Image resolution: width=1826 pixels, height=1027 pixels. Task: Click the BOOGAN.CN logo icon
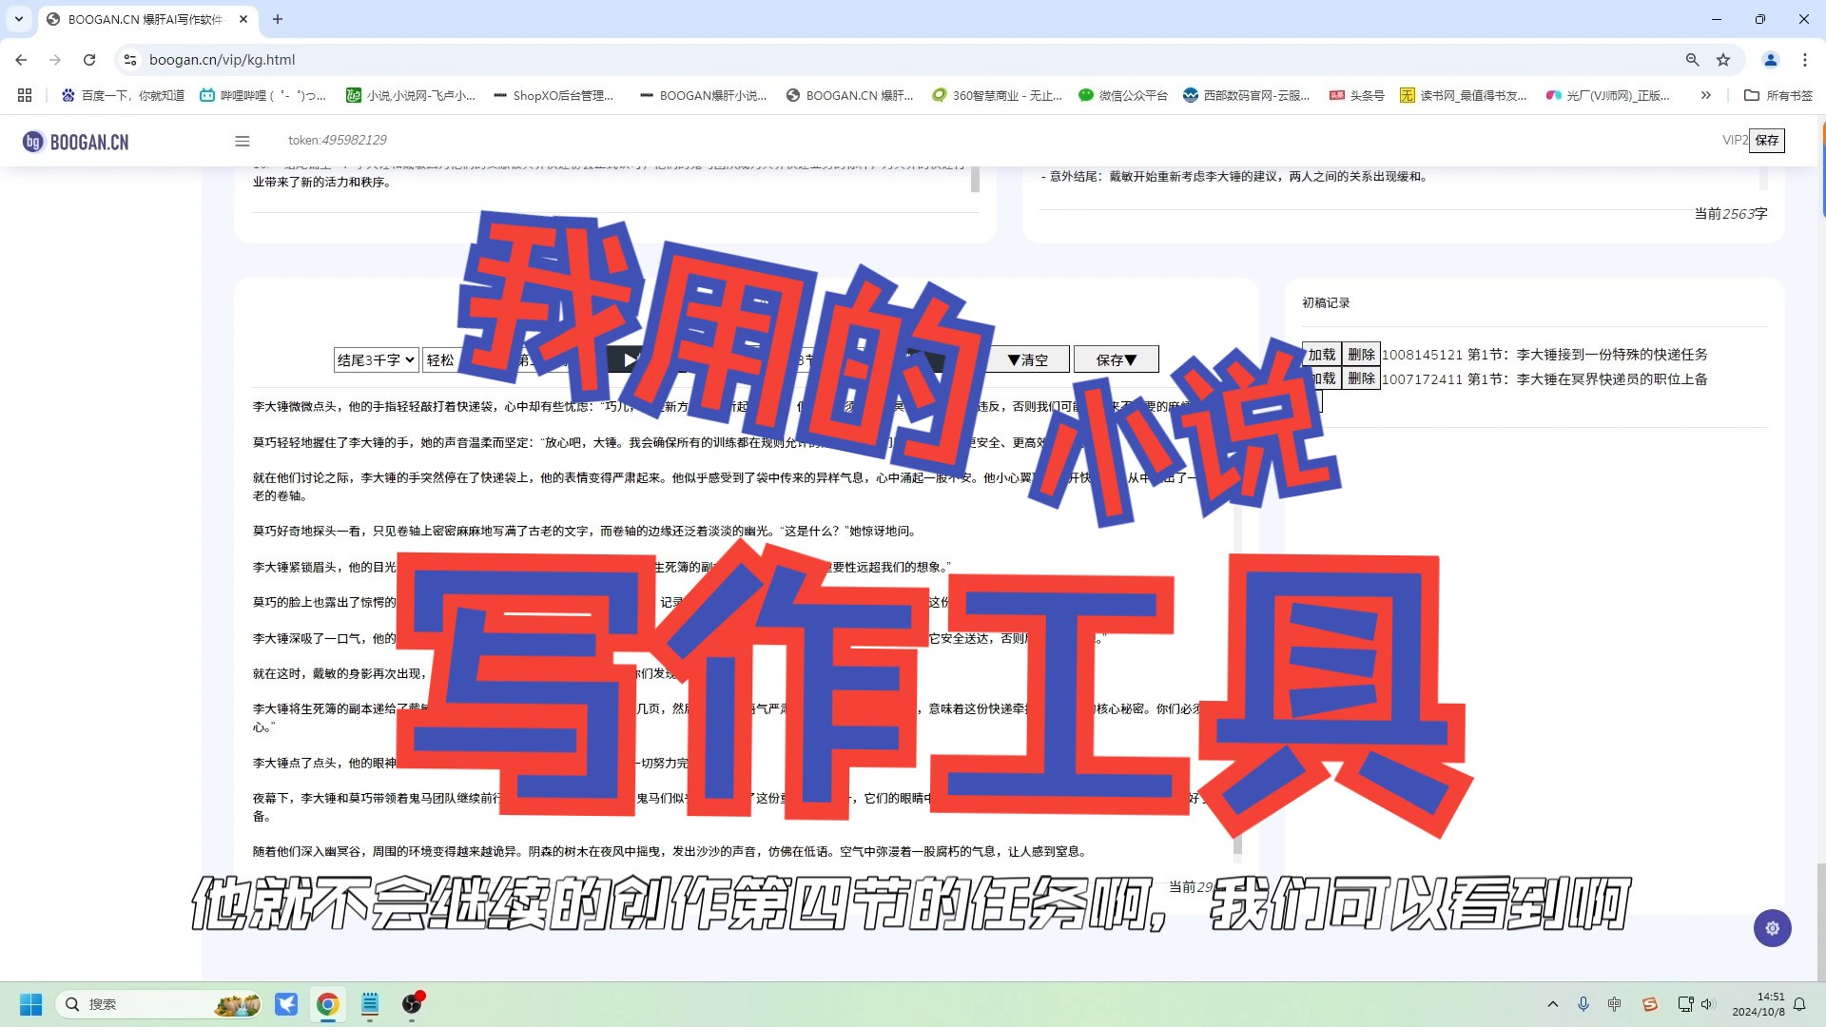(33, 142)
